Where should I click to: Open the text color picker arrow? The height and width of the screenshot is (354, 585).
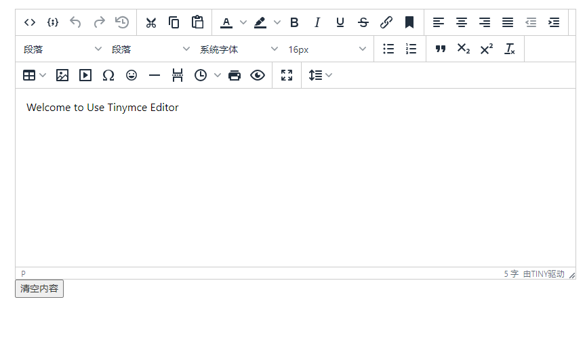(243, 22)
